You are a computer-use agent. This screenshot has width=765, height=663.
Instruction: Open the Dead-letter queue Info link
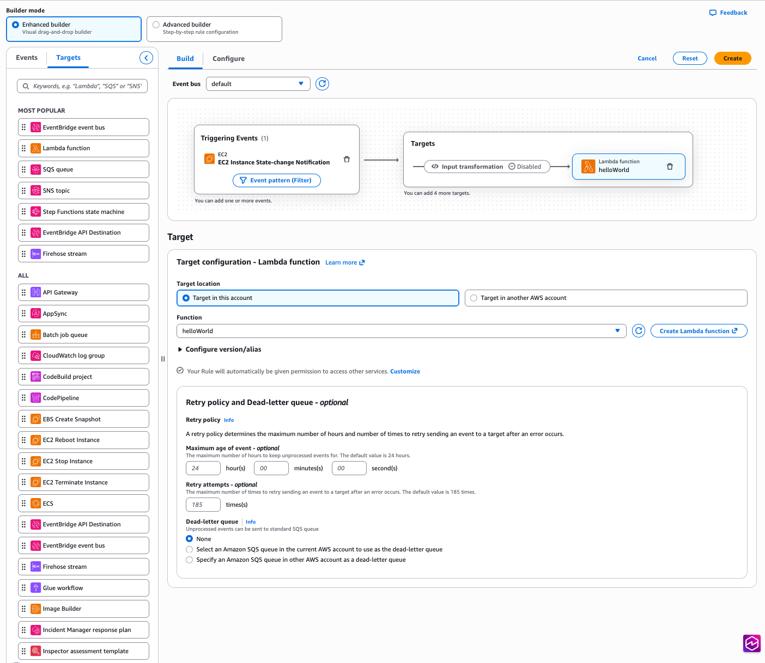pos(251,522)
